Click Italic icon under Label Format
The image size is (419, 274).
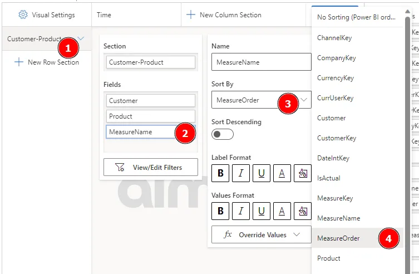tap(240, 173)
